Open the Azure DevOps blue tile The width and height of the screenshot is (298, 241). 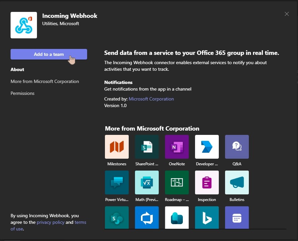tap(147, 218)
